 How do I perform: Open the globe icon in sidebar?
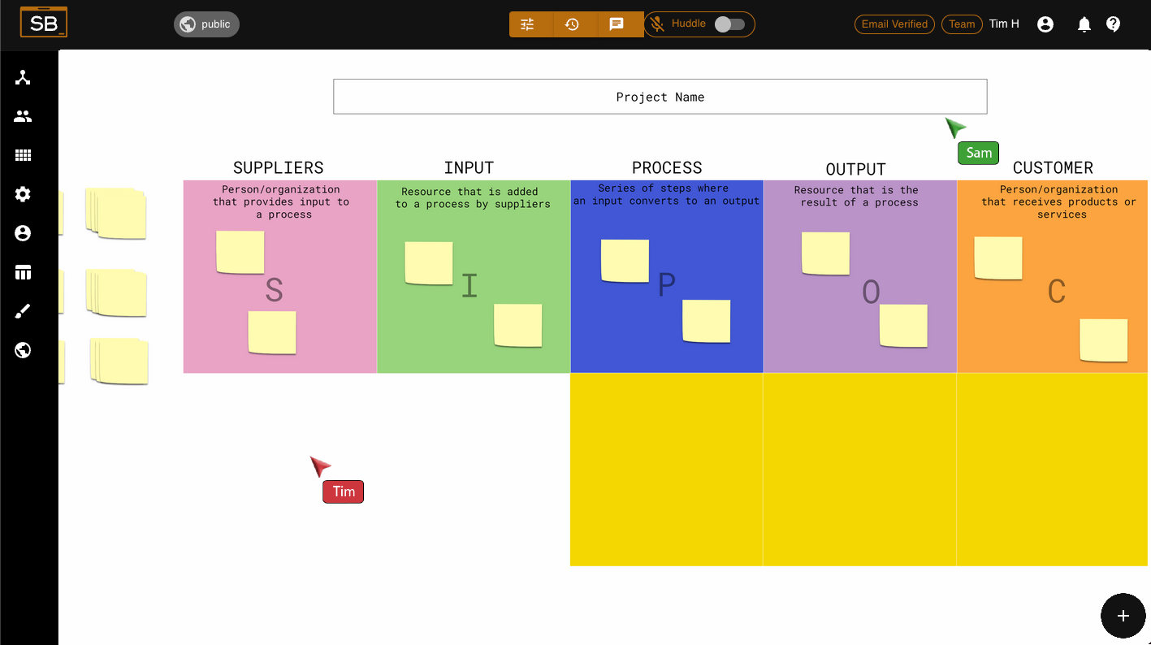click(23, 350)
